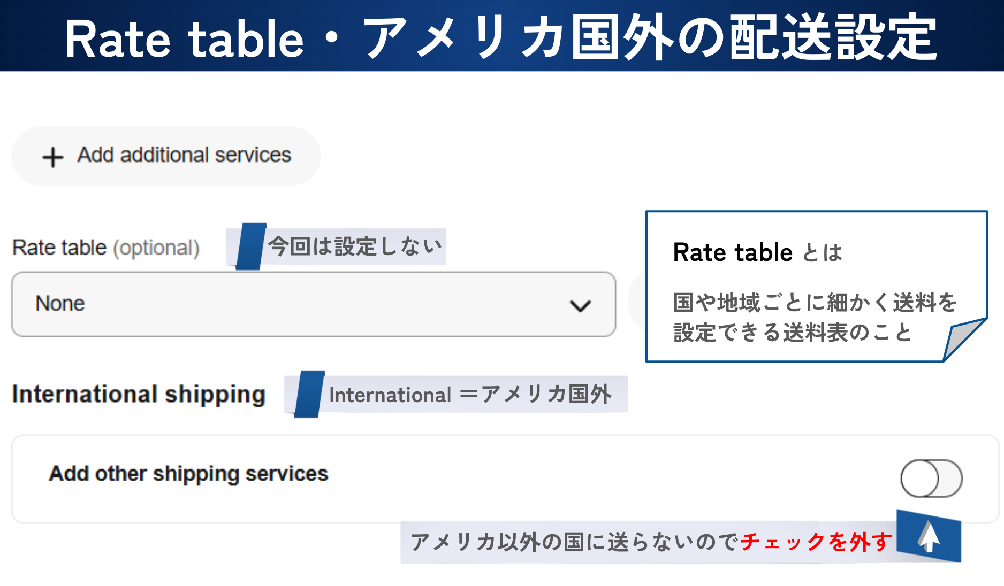
Task: Click the Rate table (optional) label
Action: coord(105,248)
